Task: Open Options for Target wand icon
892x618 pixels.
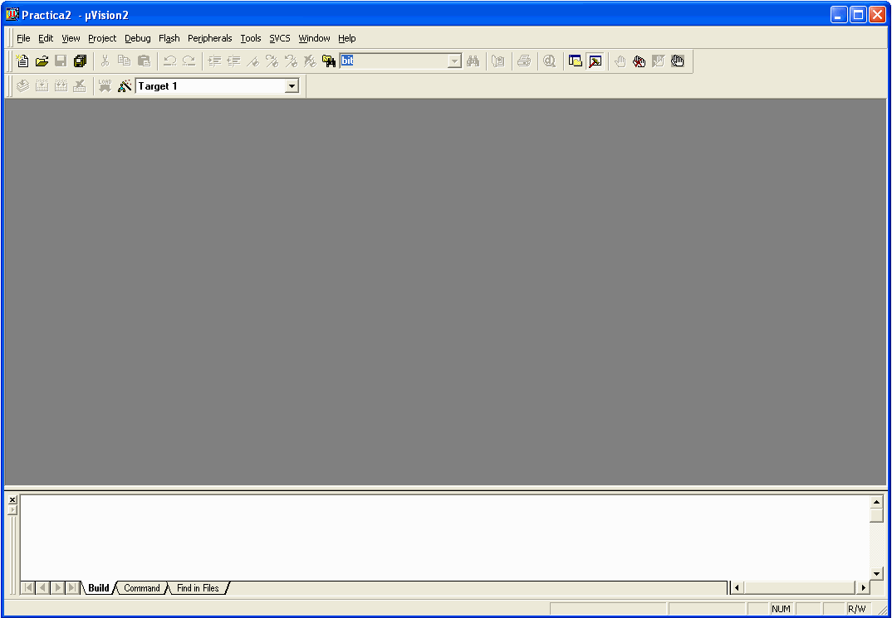Action: click(125, 85)
